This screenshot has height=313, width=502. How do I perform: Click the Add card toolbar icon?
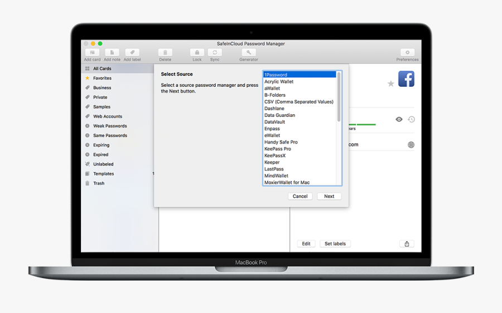(92, 52)
